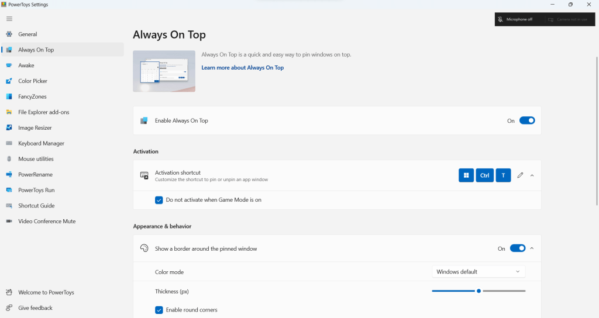Click the 'Thickness (px)' label

(x=171, y=291)
